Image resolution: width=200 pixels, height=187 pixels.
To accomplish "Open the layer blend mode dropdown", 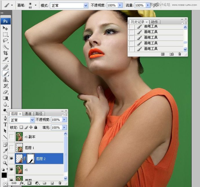I will (x=22, y=120).
